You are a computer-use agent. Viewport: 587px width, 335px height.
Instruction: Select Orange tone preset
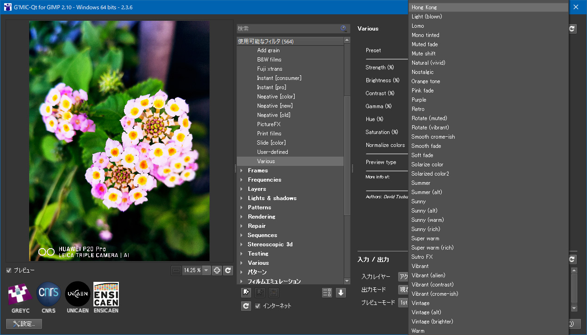coord(488,81)
